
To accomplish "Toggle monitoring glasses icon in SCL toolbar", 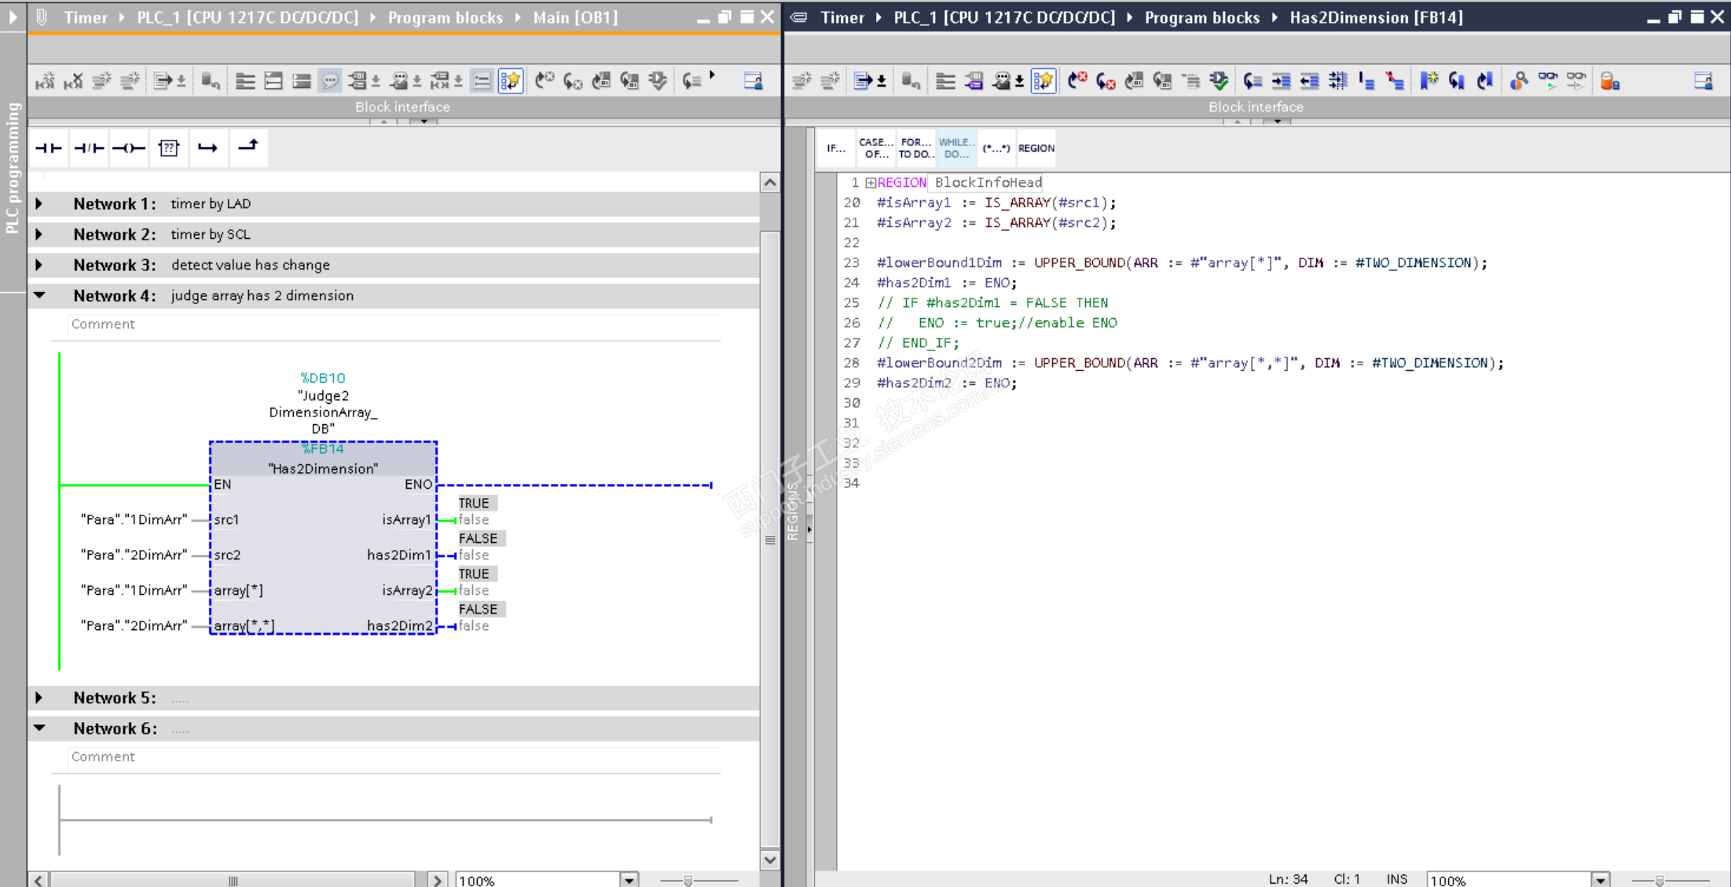I will [1548, 81].
